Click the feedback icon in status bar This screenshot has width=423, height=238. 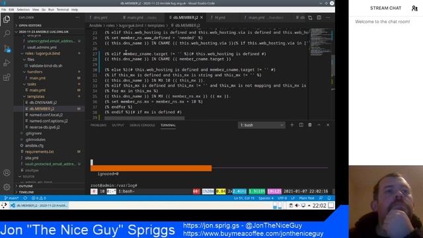321,198
